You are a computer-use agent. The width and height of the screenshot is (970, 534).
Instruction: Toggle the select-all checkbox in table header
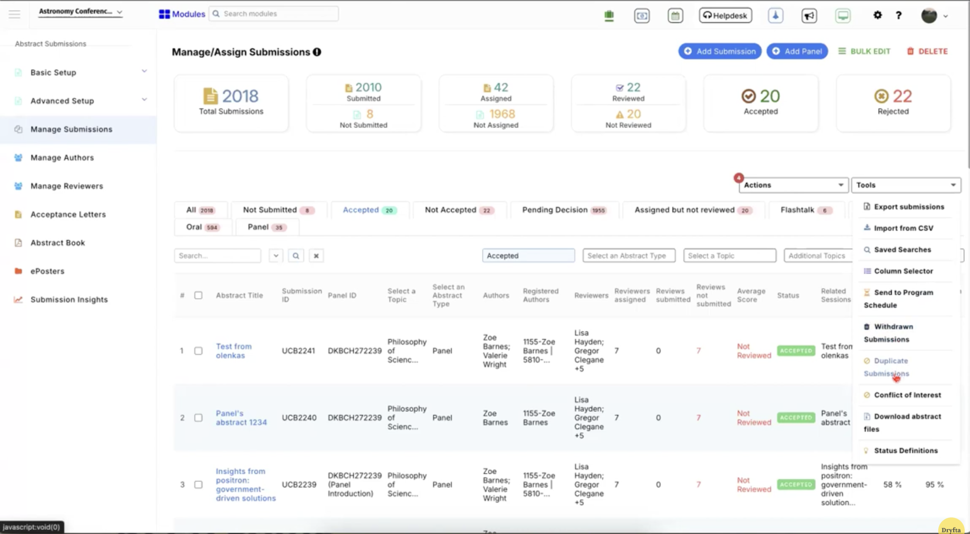[x=198, y=295]
